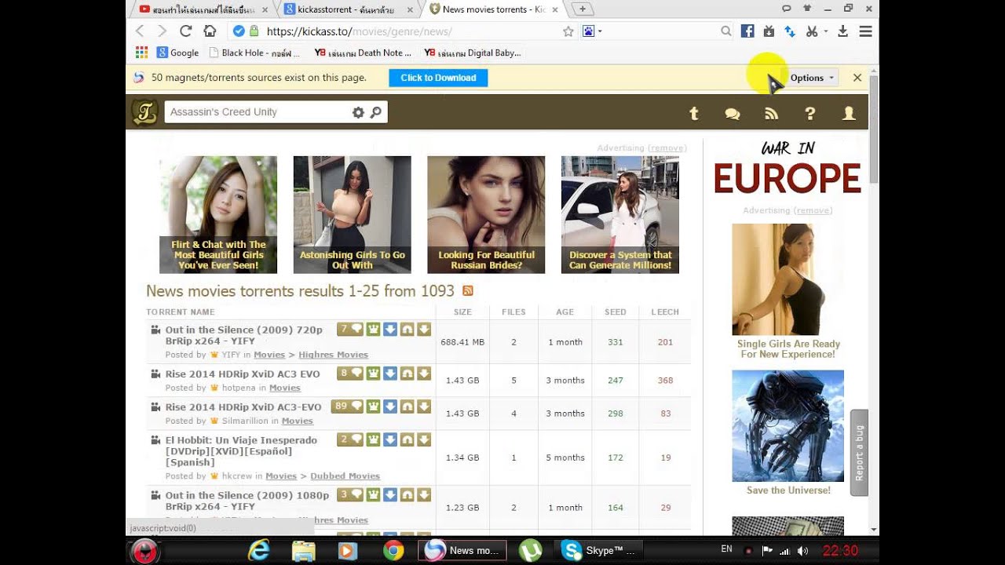The image size is (1005, 565).
Task: Open the user profile icon in header
Action: 849,114
